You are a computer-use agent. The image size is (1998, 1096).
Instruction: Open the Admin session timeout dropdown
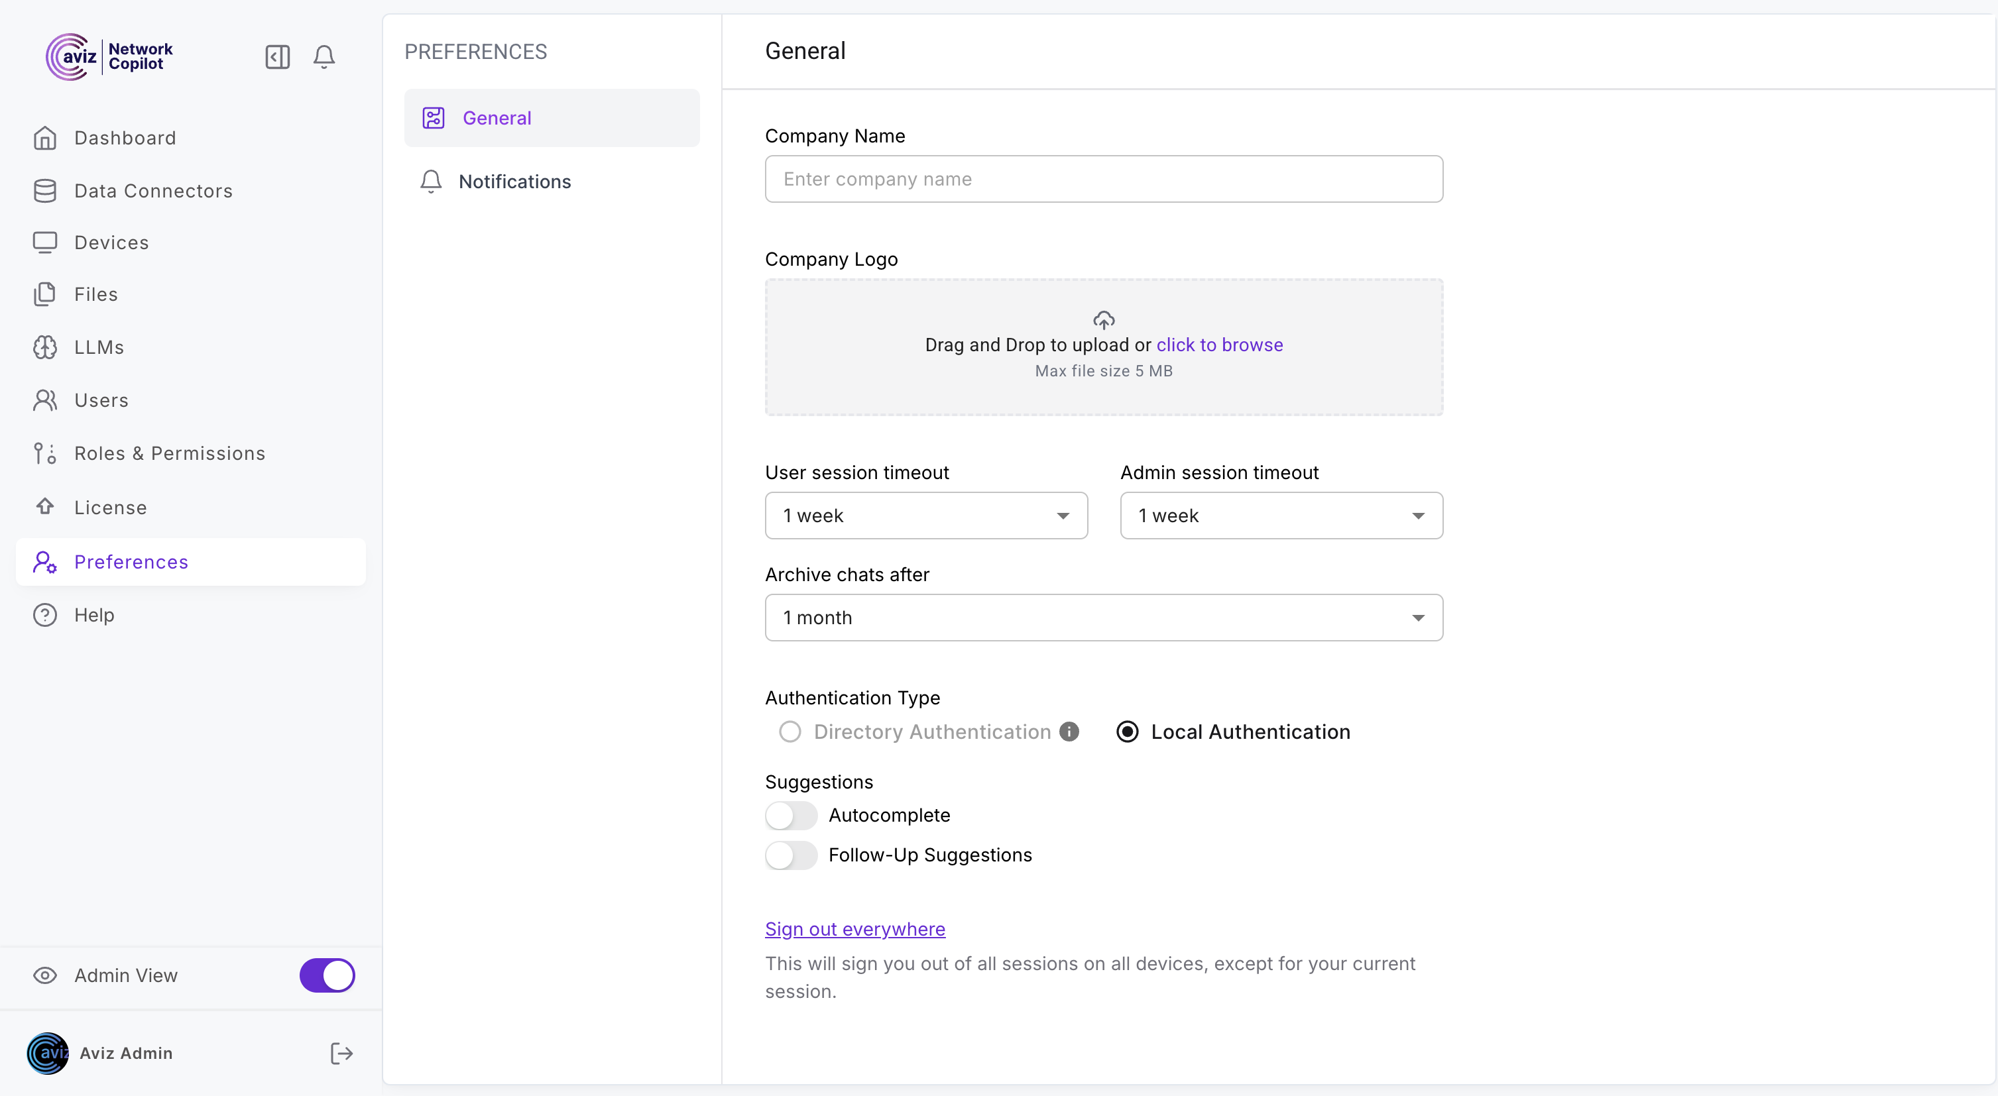point(1281,516)
